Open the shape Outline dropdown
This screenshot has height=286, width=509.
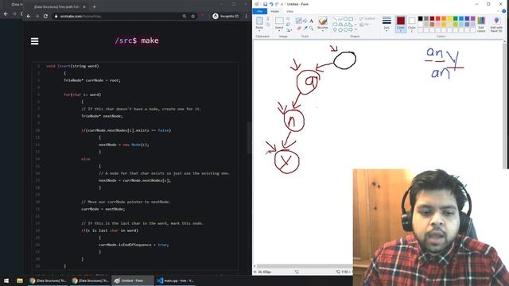tap(367, 19)
